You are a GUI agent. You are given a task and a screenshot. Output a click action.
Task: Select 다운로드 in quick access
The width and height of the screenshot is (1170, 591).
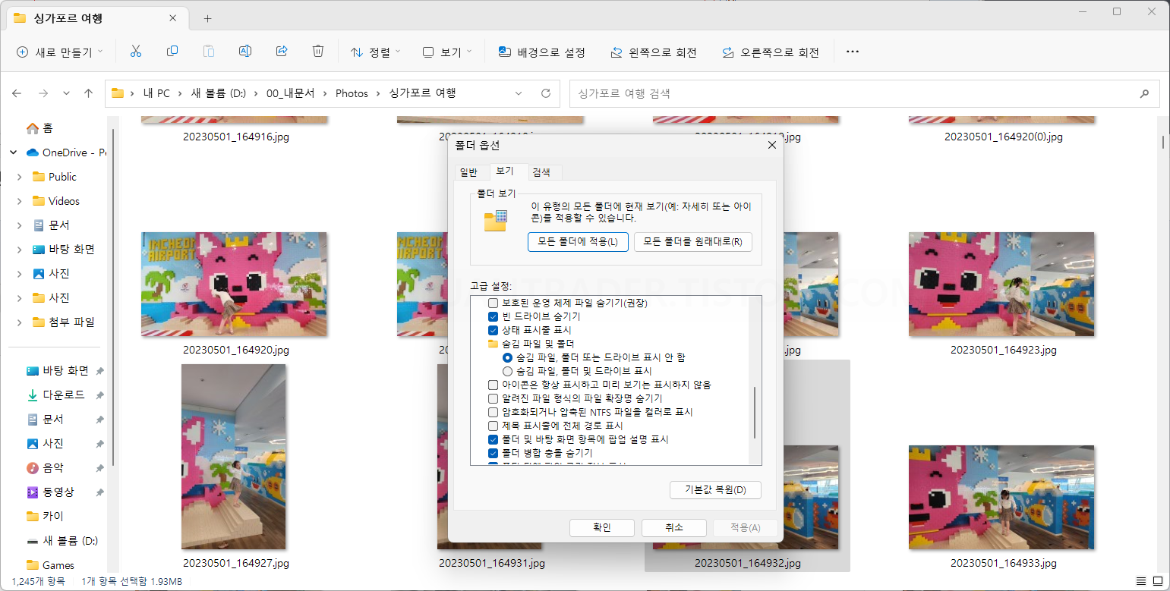coord(56,395)
